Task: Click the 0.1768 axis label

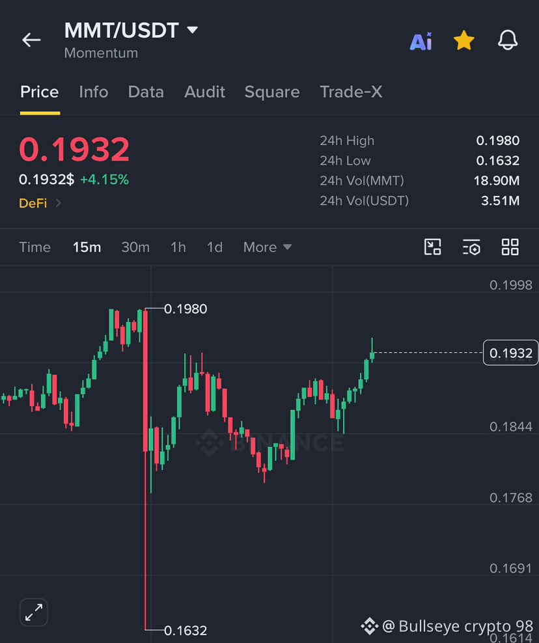Action: 511,498
